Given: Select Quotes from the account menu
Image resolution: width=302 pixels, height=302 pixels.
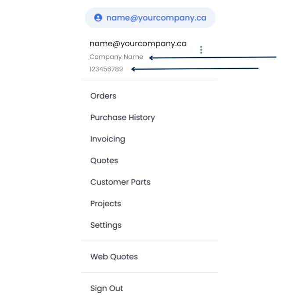Looking at the screenshot, I should (x=104, y=160).
